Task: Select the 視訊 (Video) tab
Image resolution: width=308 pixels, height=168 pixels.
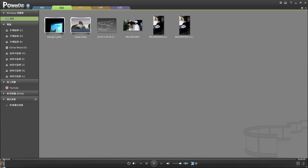Action: coord(62,7)
